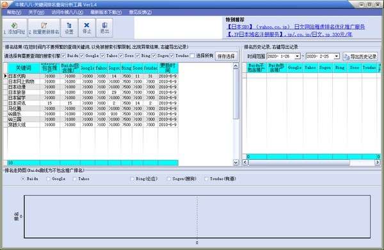Enable the 选择所有 select all checkbox
The width and height of the screenshot is (384, 250).
pos(192,56)
